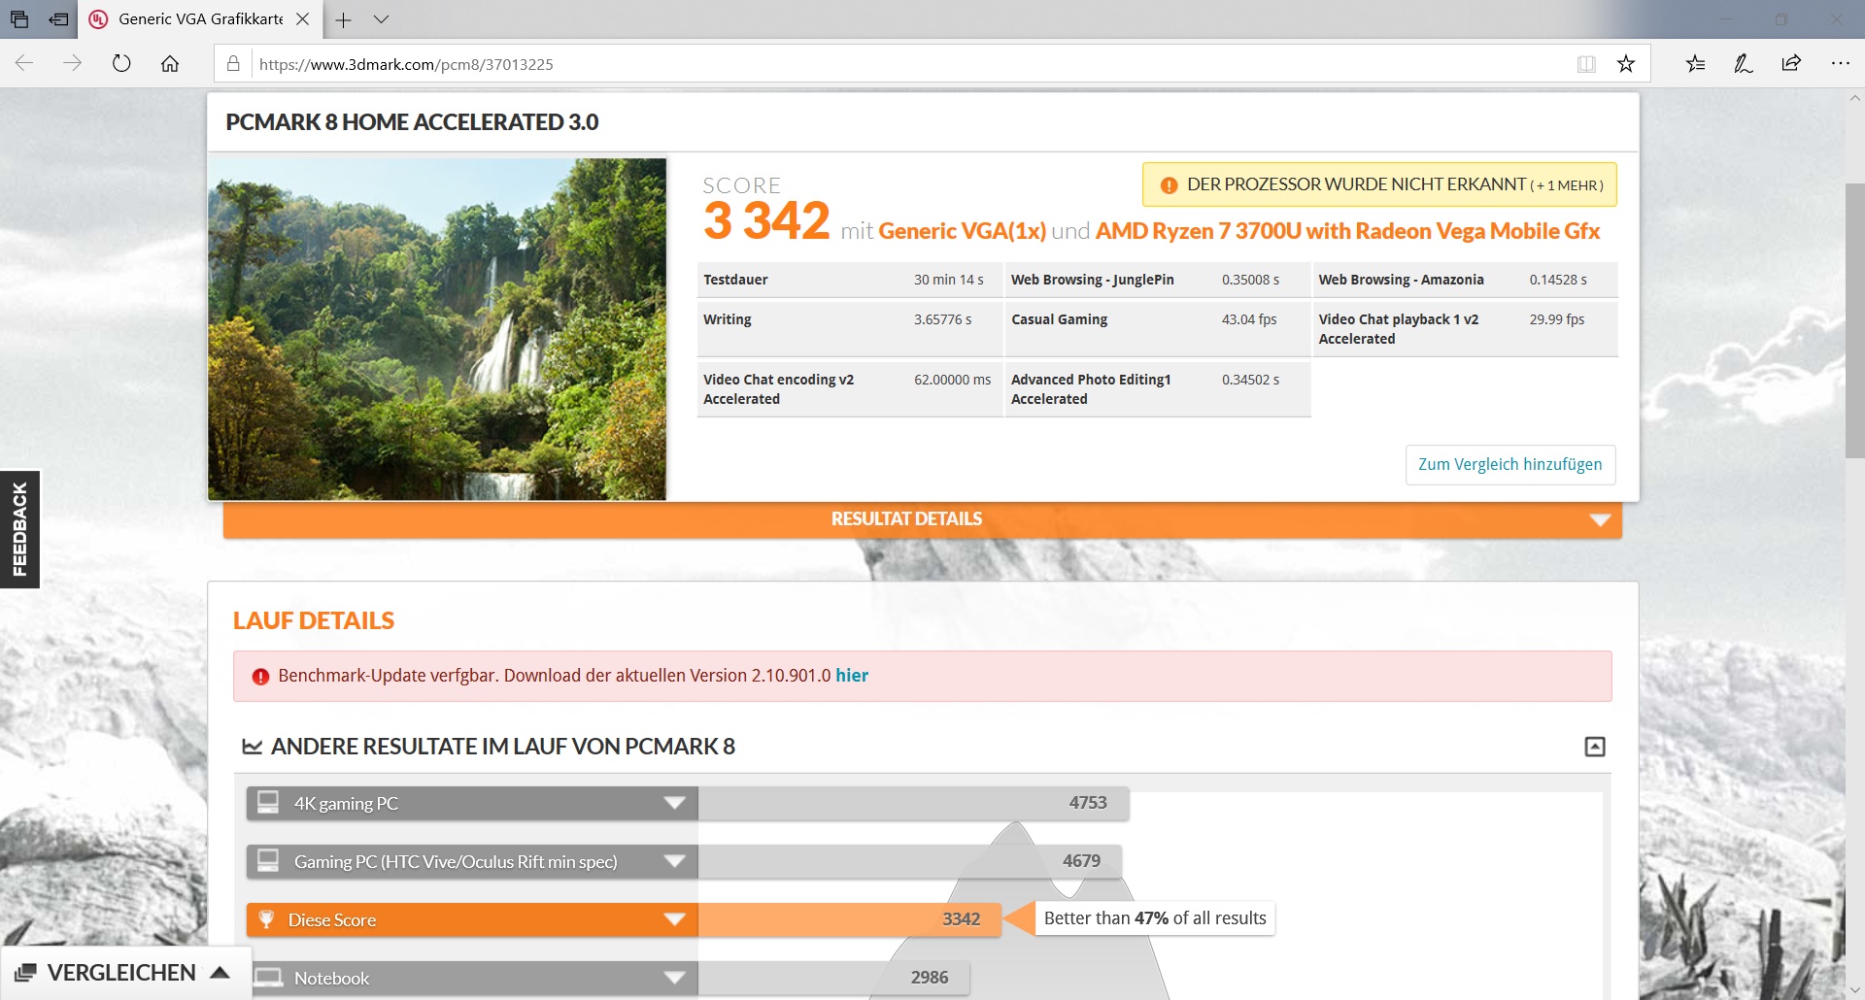Click the chart icon beside Andere Resultate
1865x1000 pixels.
coord(253,747)
